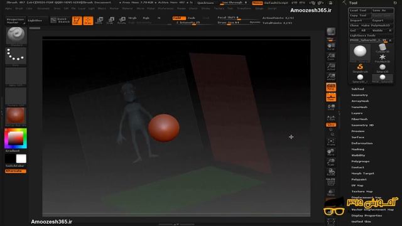
Task: Expand the Polygroups section
Action: click(360, 161)
